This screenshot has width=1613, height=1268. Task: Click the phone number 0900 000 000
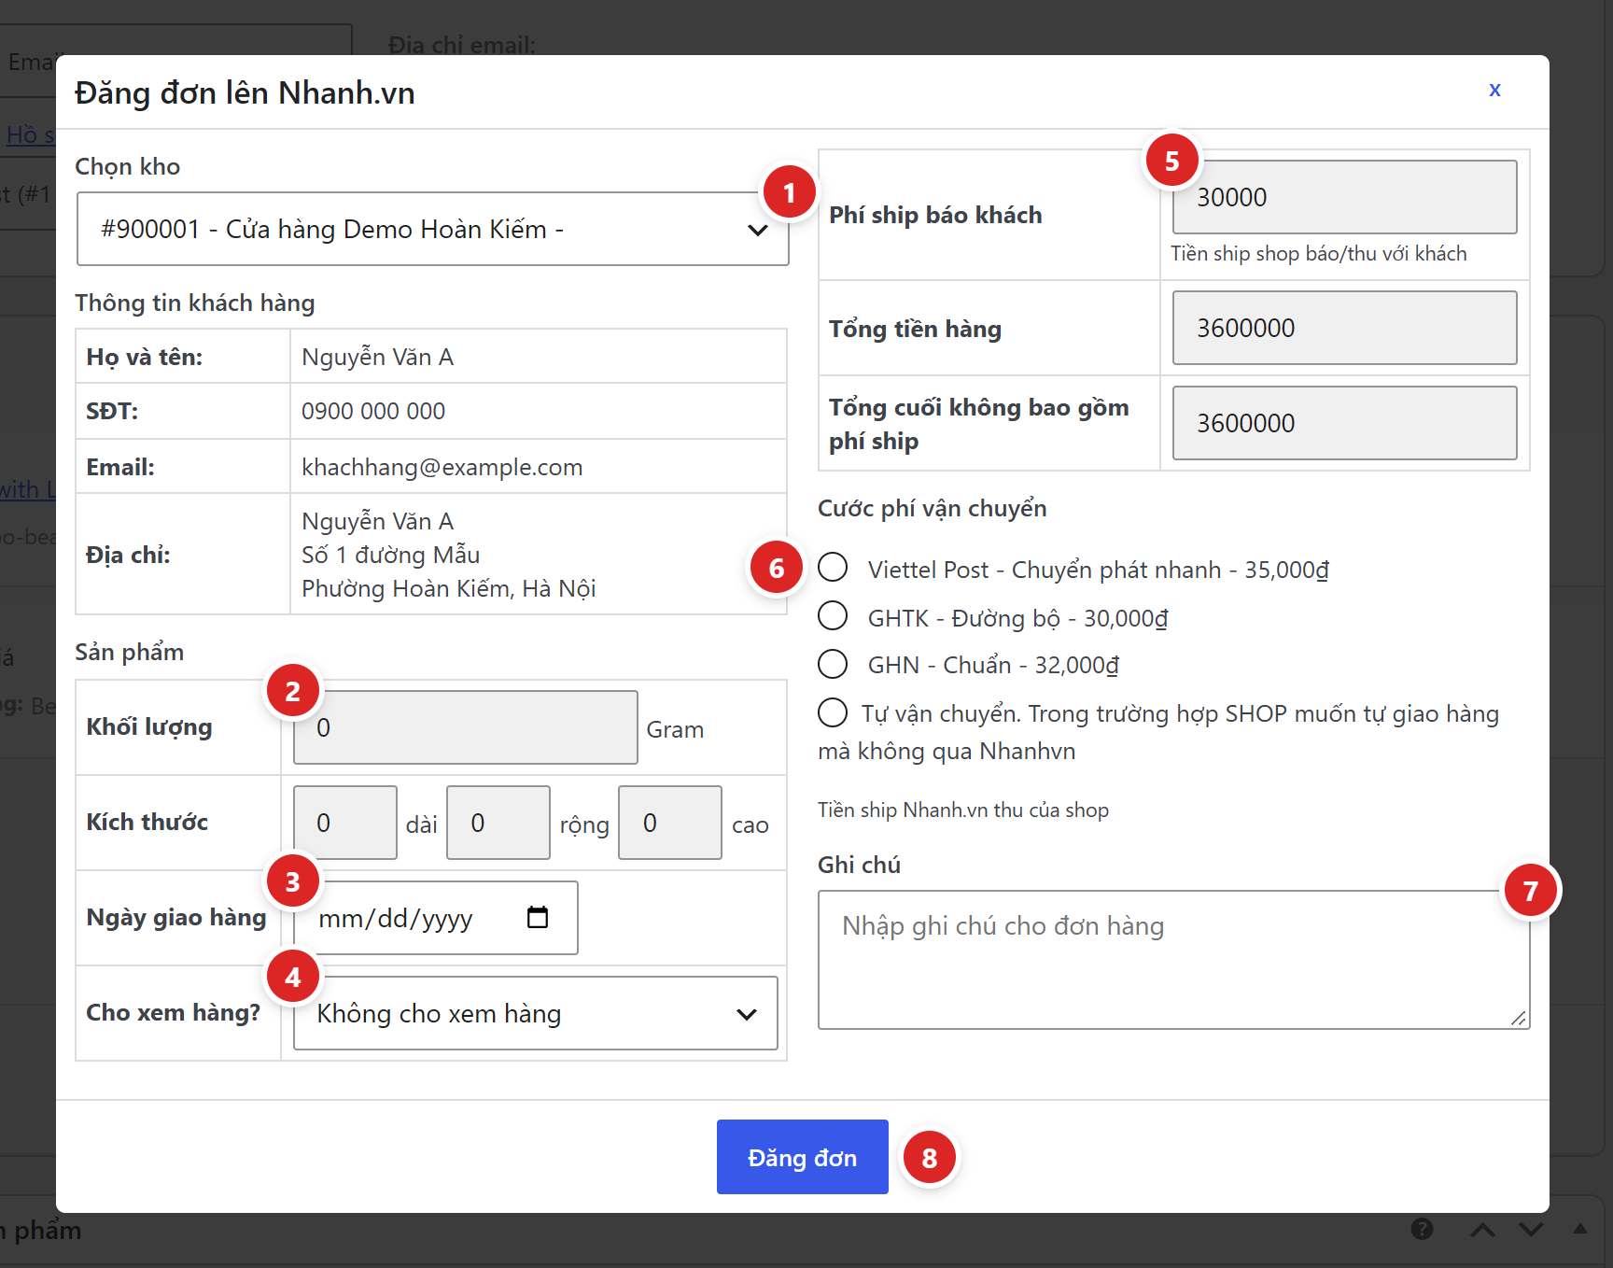(x=373, y=411)
